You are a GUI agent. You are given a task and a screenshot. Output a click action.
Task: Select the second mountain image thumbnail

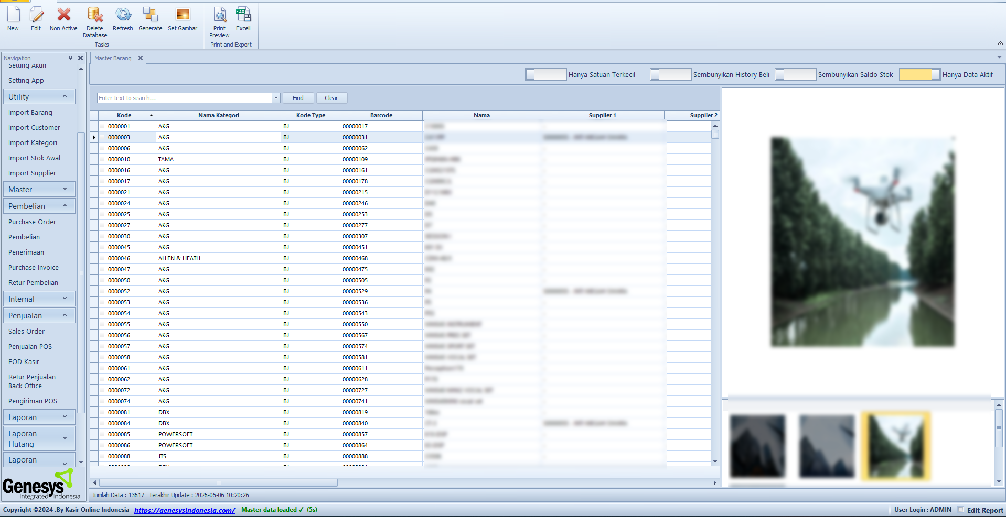pyautogui.click(x=827, y=446)
